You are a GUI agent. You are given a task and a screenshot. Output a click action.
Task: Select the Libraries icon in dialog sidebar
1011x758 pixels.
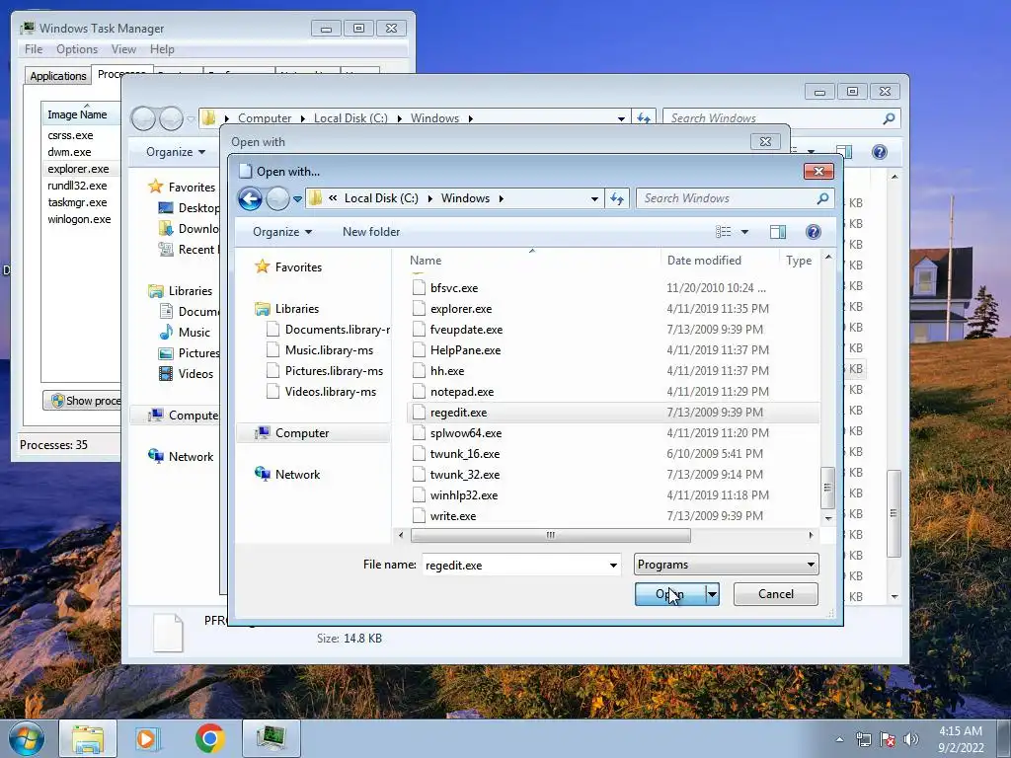[262, 309]
